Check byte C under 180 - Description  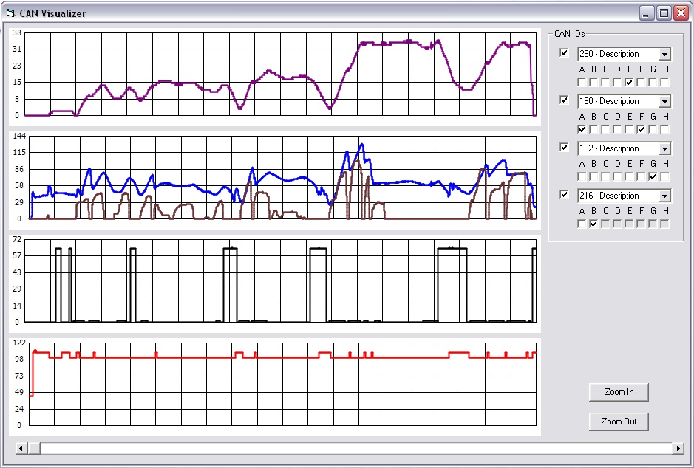coord(605,129)
